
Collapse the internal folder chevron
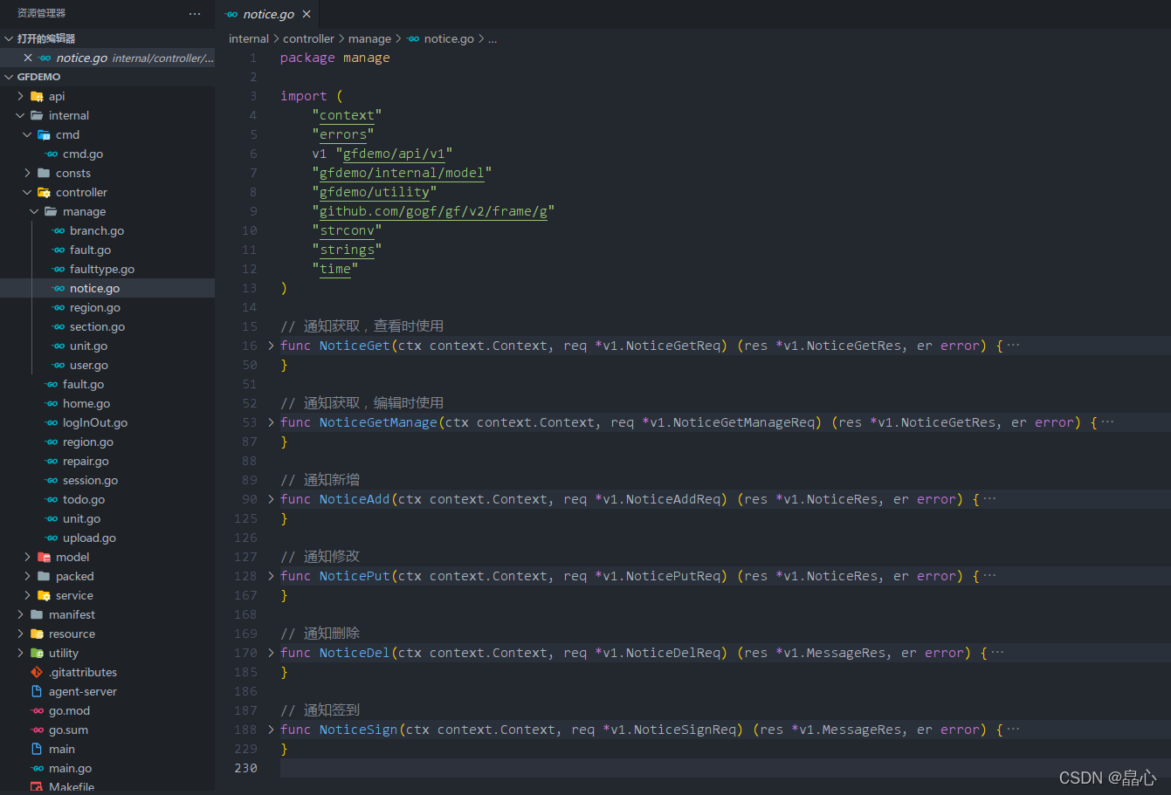pyautogui.click(x=21, y=115)
